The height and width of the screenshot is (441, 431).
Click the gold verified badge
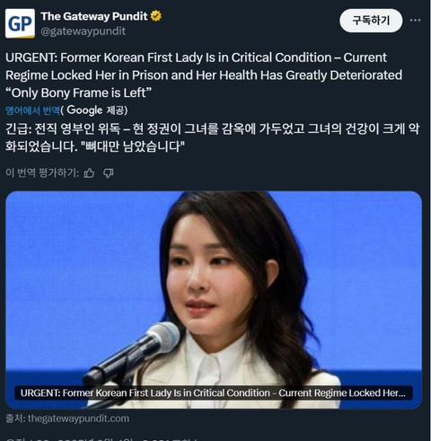point(156,16)
